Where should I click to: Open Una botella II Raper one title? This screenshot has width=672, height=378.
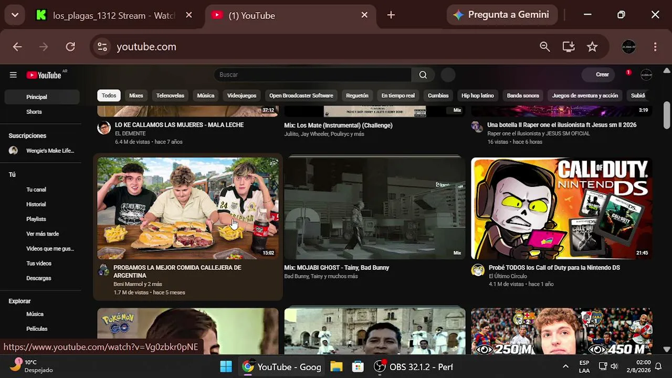(562, 125)
